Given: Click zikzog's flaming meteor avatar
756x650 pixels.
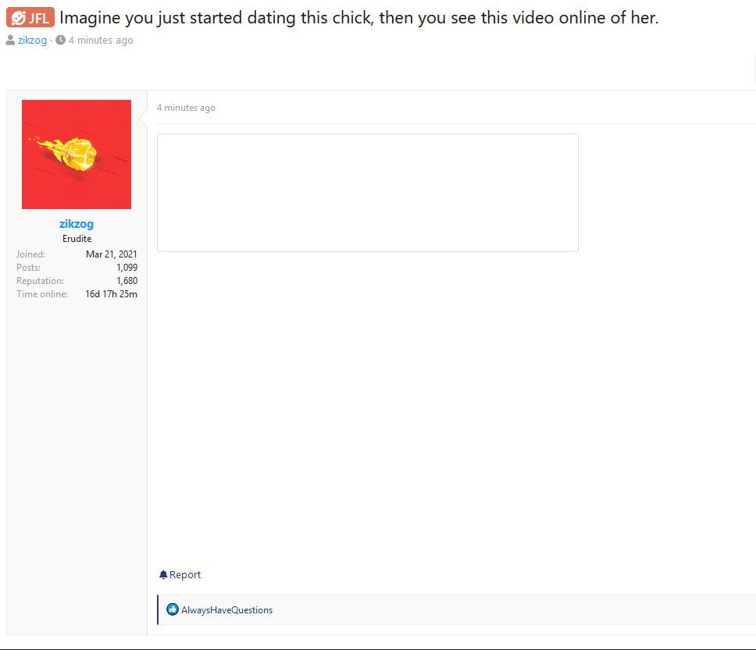Looking at the screenshot, I should click(77, 154).
